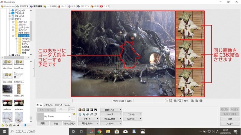This screenshot has width=241, height=135.
Task: Switch to the オブジェクト tab
Action: [49, 105]
